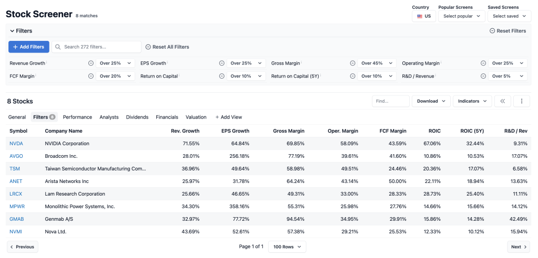Sort table by the ROIC column header
Image resolution: width=538 pixels, height=258 pixels.
(434, 131)
